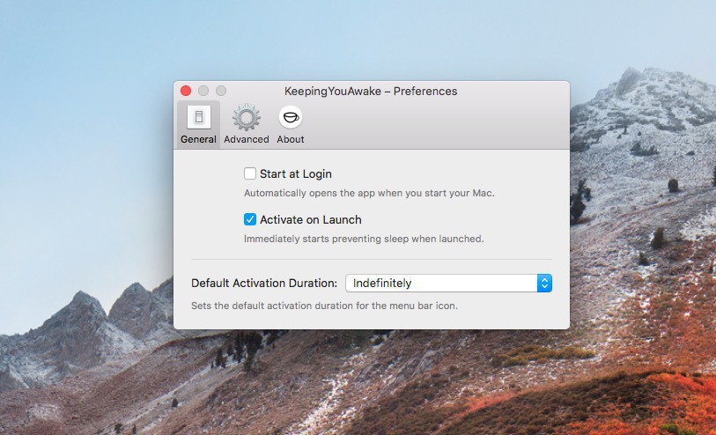Click 'Automatically opens the app' description text
Image resolution: width=716 pixels, height=435 pixels.
click(369, 193)
